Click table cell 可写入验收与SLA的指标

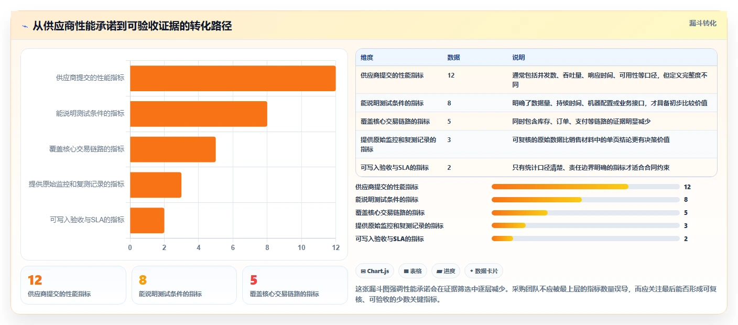point(395,168)
